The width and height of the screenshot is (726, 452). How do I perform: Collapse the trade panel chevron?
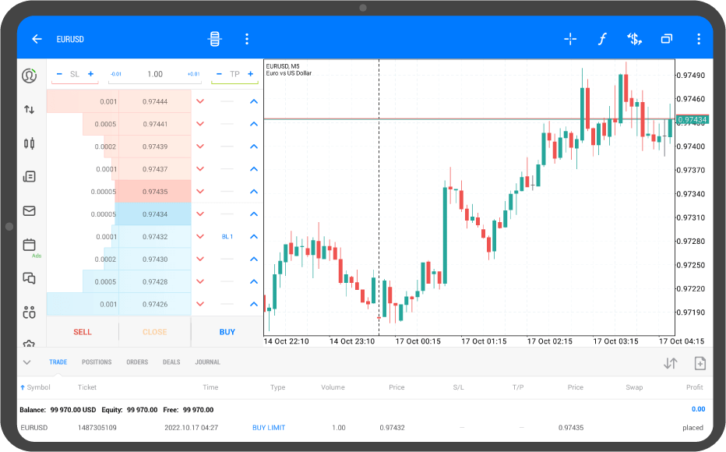pos(26,362)
